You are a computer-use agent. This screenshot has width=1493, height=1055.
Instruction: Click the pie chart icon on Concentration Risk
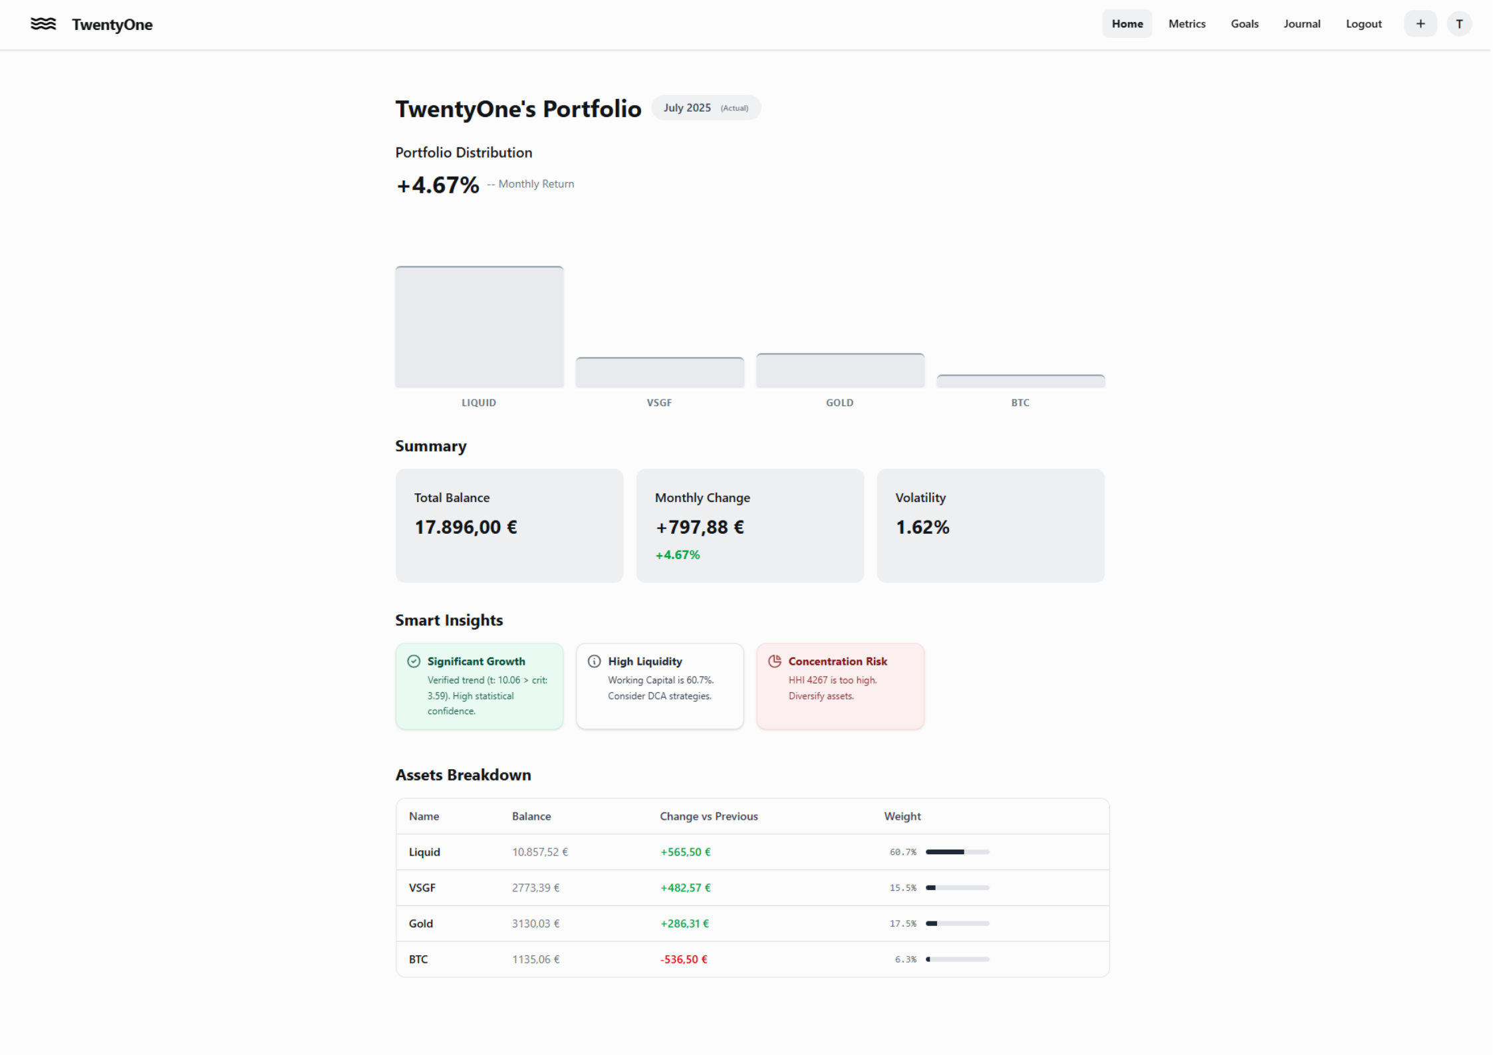click(775, 661)
